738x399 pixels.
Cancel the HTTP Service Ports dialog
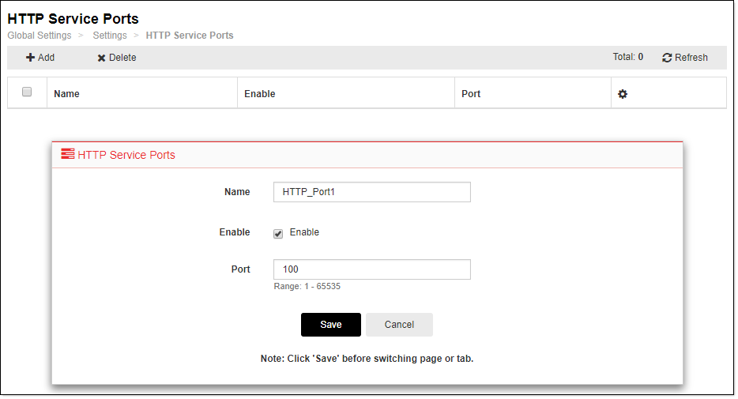click(399, 325)
